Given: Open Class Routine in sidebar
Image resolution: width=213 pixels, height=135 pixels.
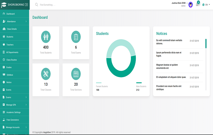Looking at the screenshot, I should pos(12,60).
